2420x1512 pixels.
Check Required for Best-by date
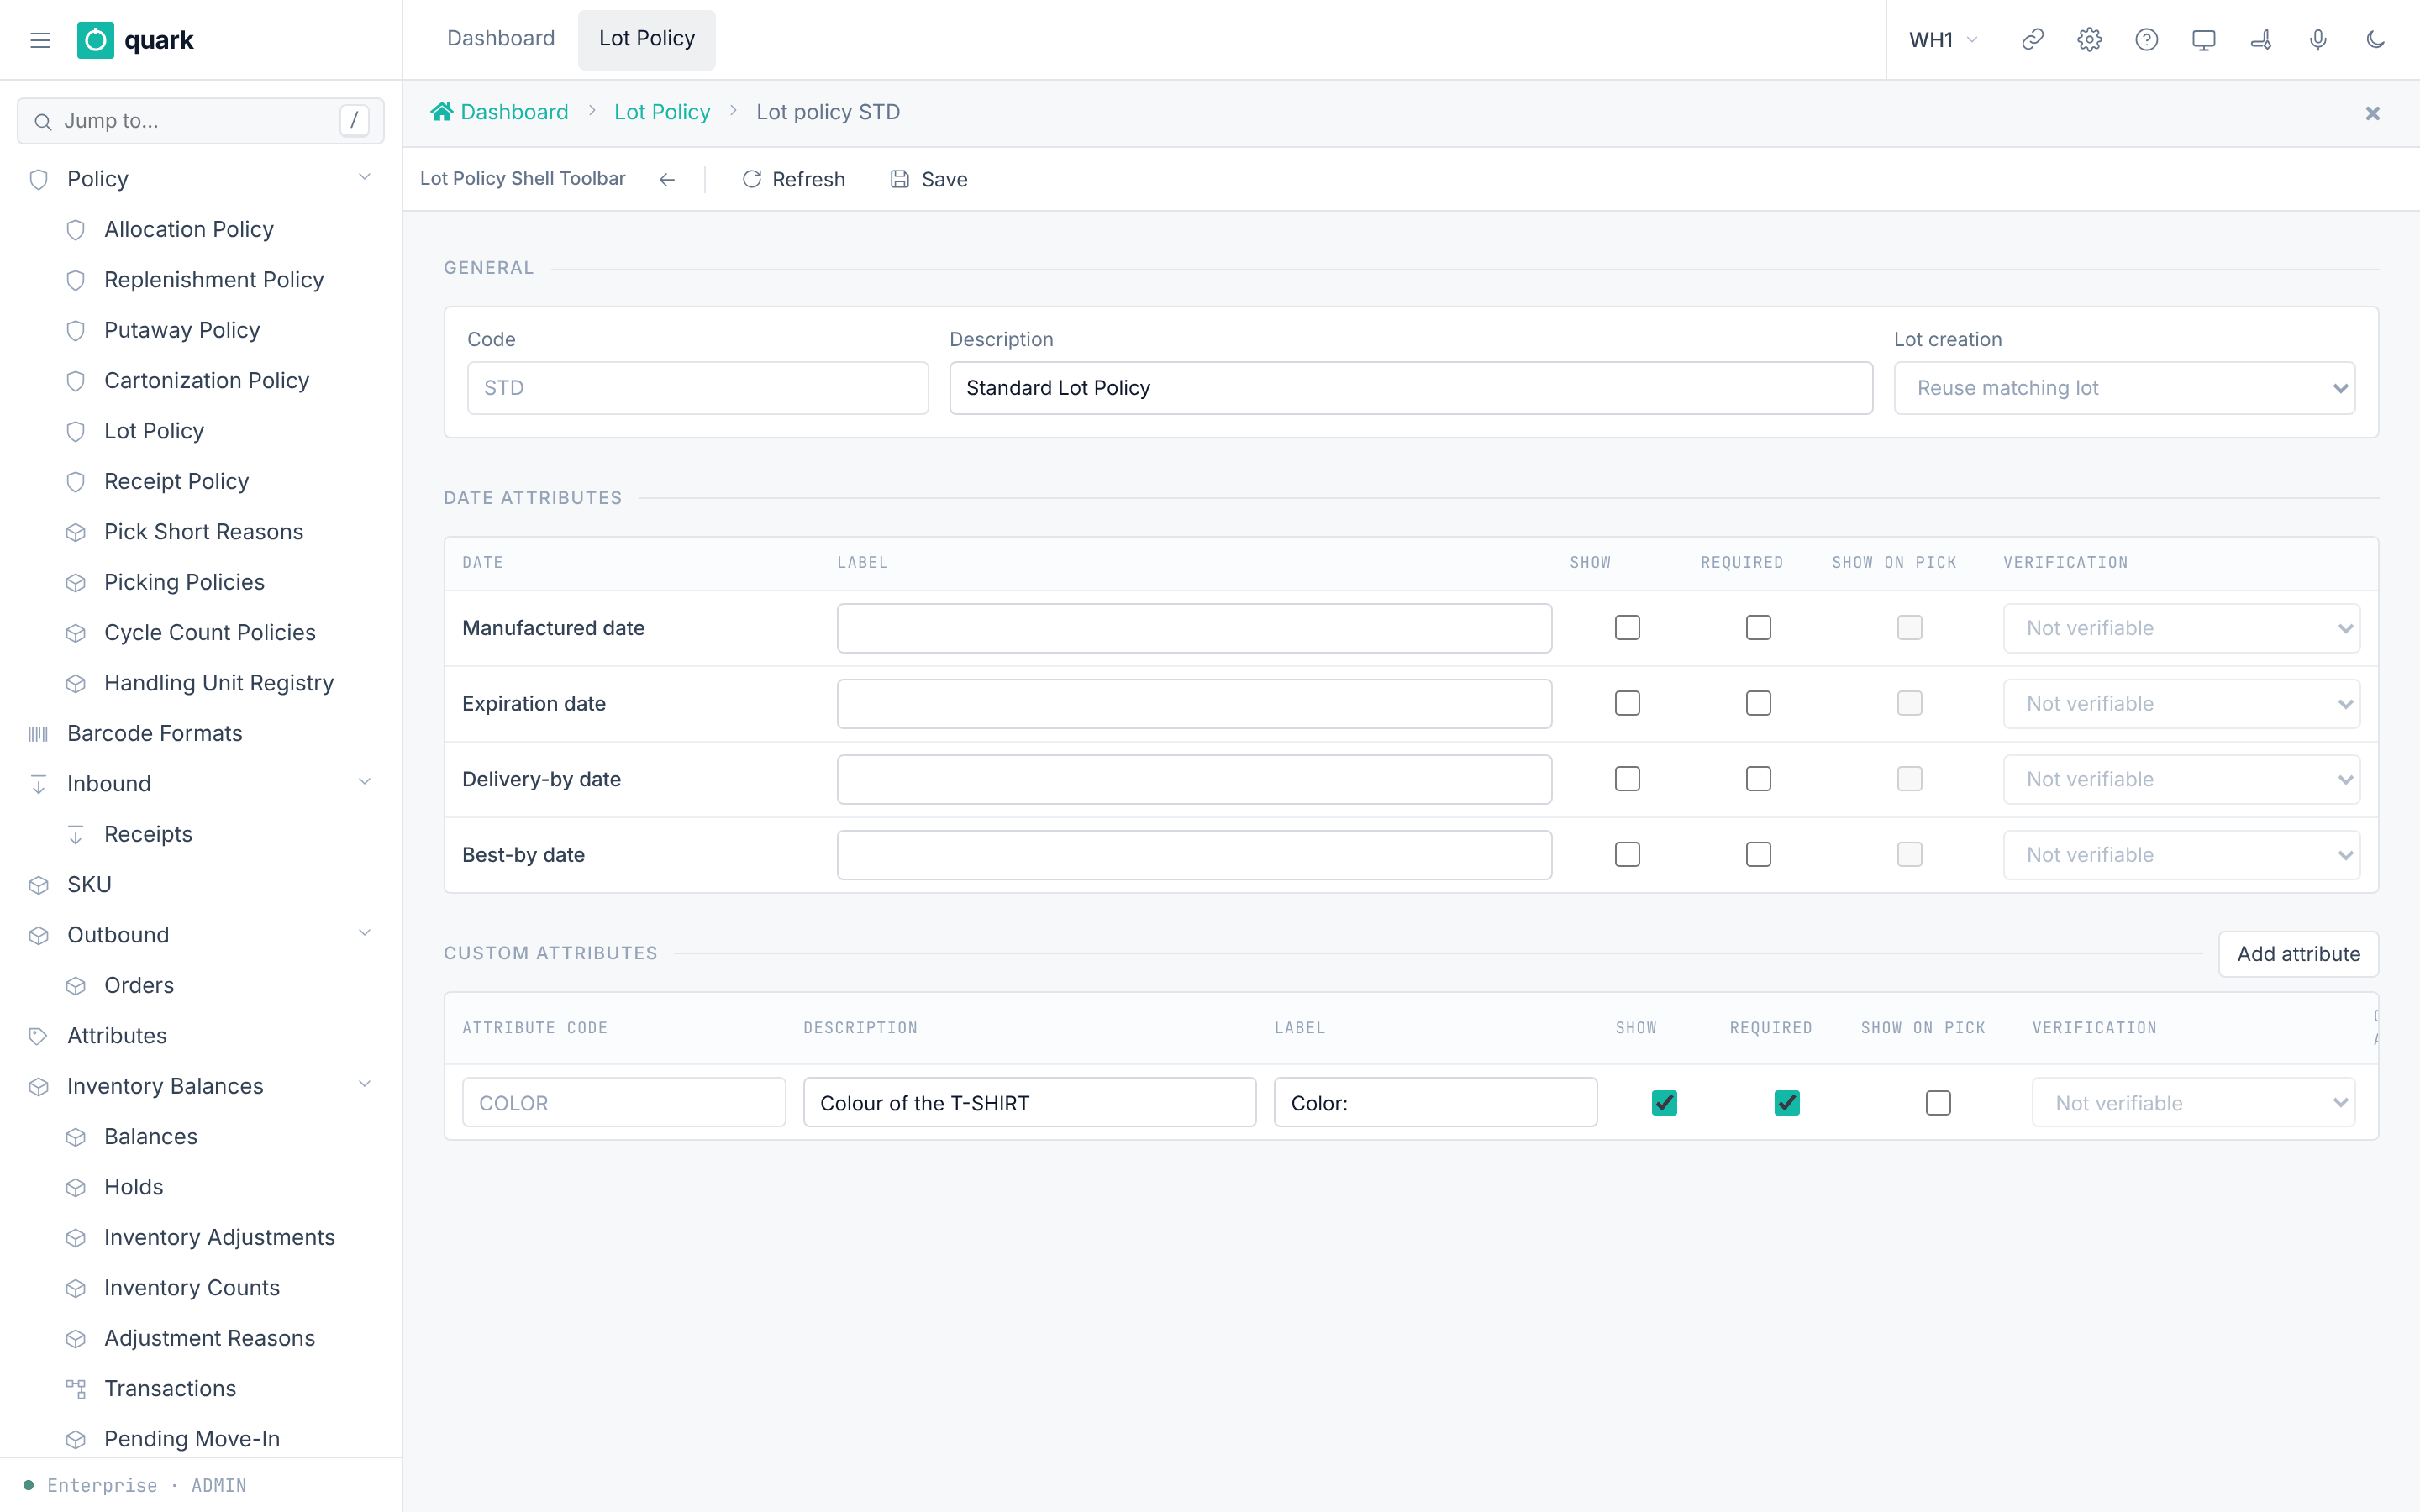click(x=1758, y=854)
